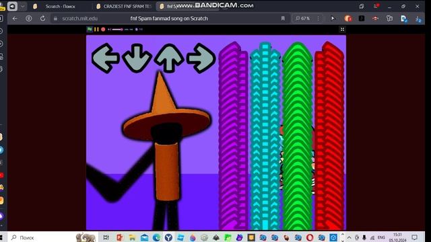Click the red right-arrow note column
Image resolution: width=431 pixels, height=242 pixels.
(329, 136)
